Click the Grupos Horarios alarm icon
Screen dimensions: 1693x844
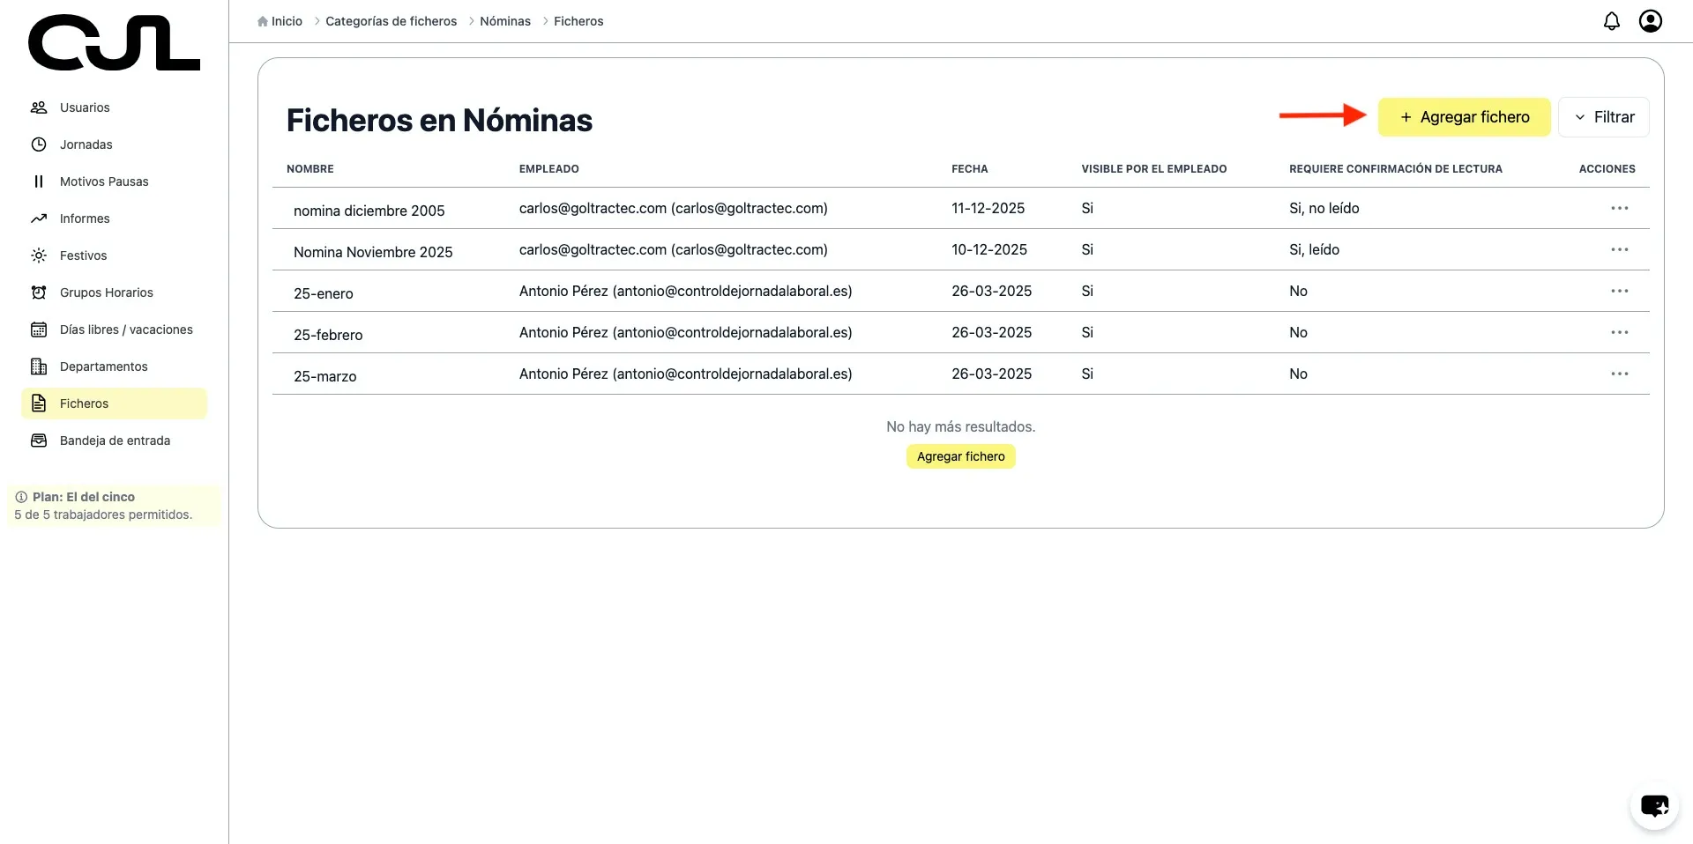[x=39, y=292]
